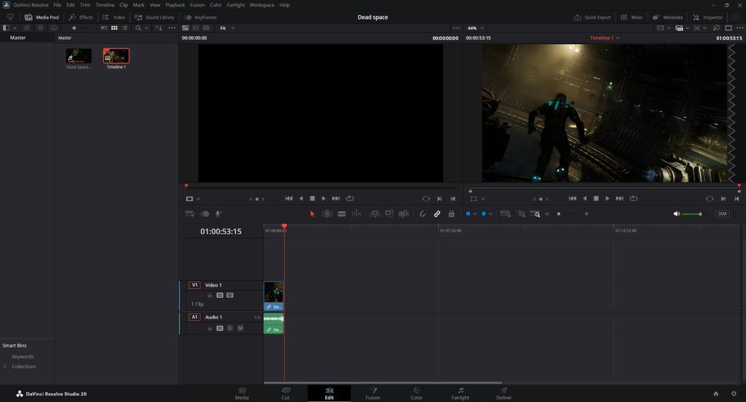
Task: Click the magnifier search icon in Media Pool
Action: click(x=138, y=28)
